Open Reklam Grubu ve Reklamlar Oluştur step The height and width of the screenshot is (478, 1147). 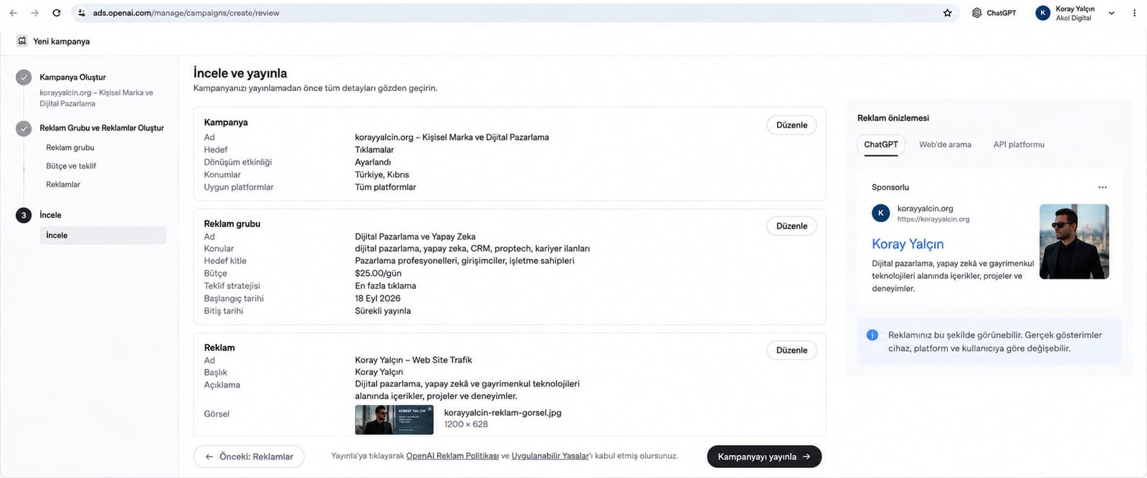102,128
